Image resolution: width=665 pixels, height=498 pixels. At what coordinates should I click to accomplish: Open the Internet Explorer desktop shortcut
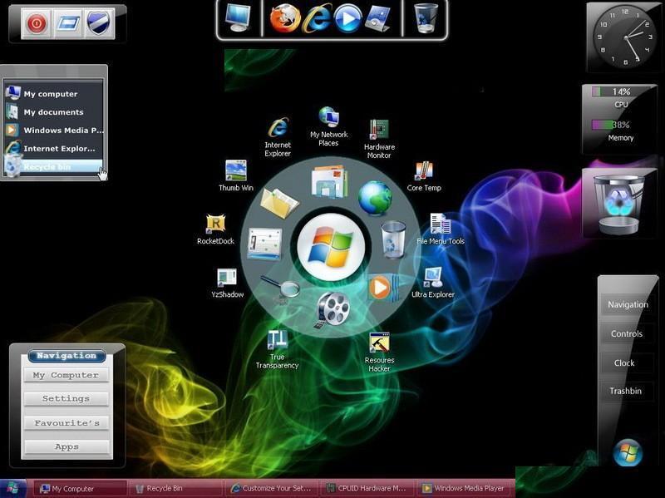pyautogui.click(x=278, y=137)
